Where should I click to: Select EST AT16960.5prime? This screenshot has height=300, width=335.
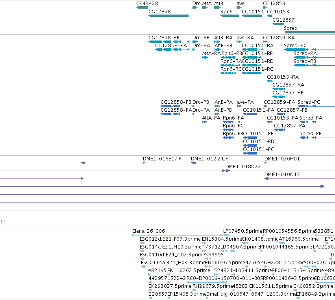pos(282,243)
